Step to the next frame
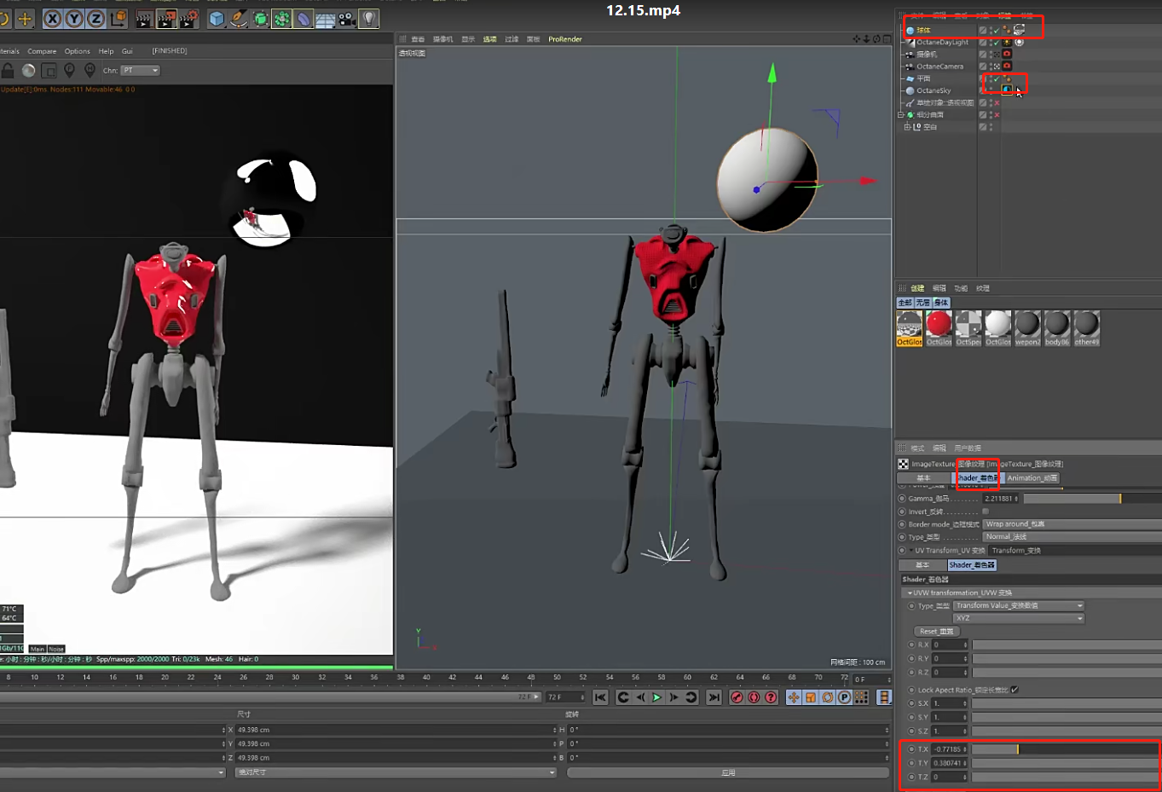Image resolution: width=1162 pixels, height=792 pixels. [x=674, y=697]
